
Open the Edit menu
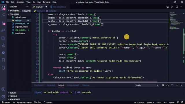pyautogui.click(x=13, y=2)
